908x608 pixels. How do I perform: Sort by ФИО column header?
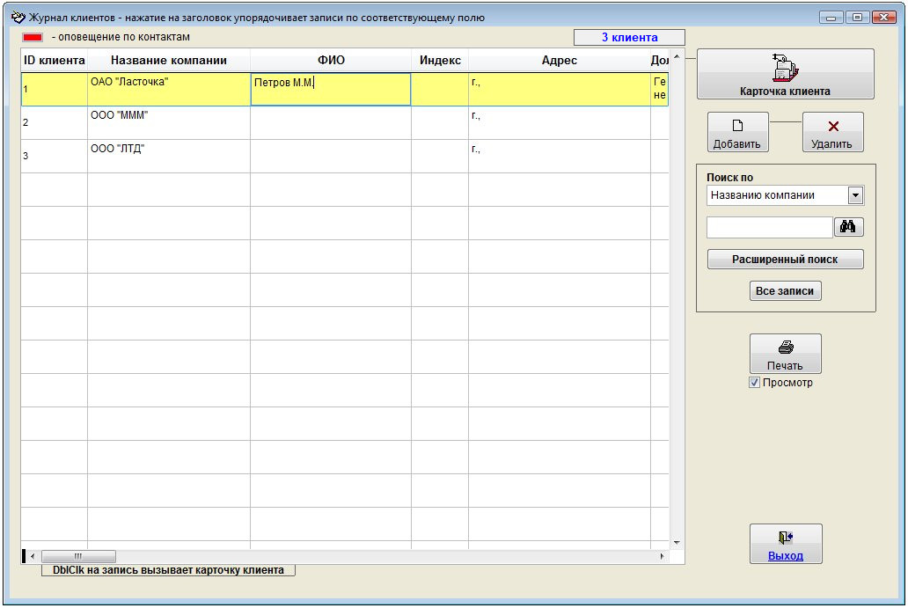[330, 61]
